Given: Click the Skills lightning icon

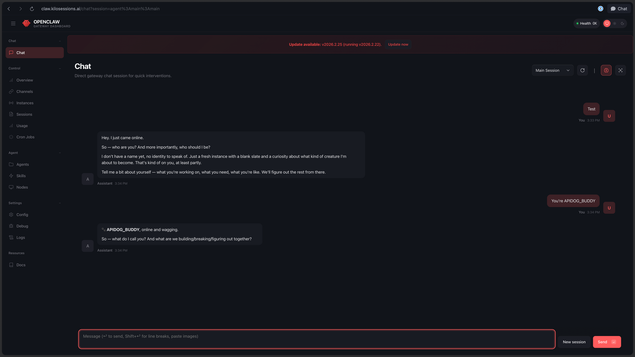Looking at the screenshot, I should pyautogui.click(x=11, y=176).
